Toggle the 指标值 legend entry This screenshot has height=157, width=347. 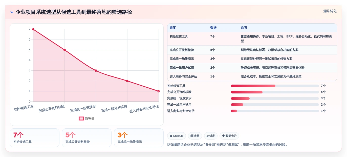coord(86,118)
